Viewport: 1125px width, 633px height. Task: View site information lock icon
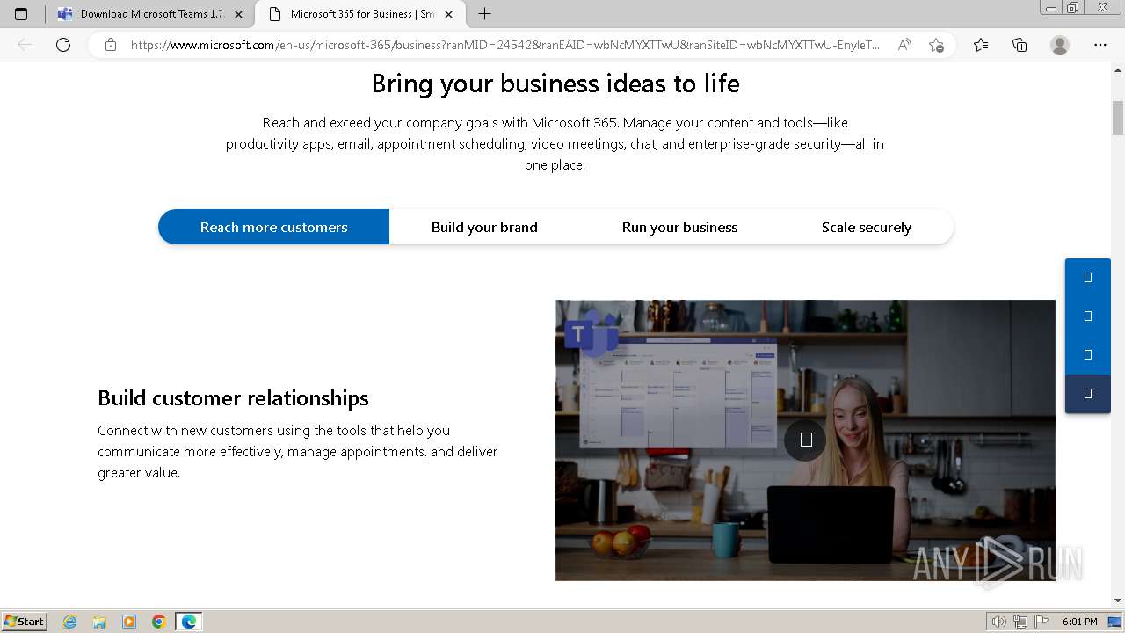click(x=110, y=45)
